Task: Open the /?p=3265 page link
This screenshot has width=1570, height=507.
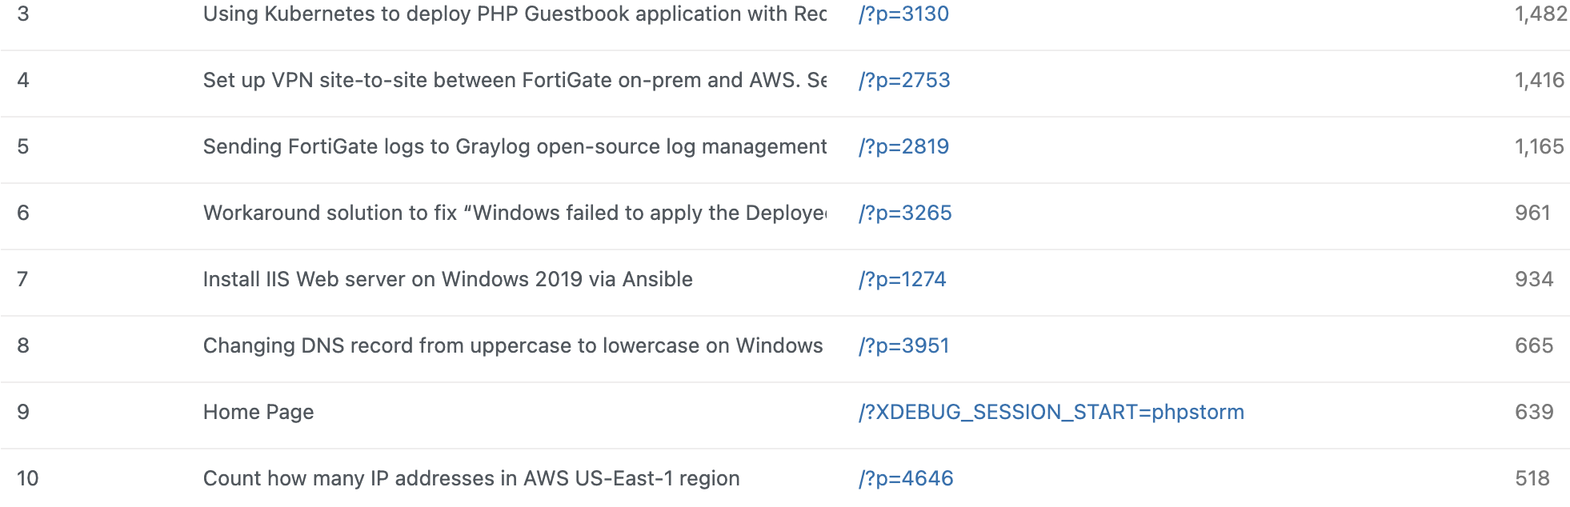Action: click(x=905, y=214)
